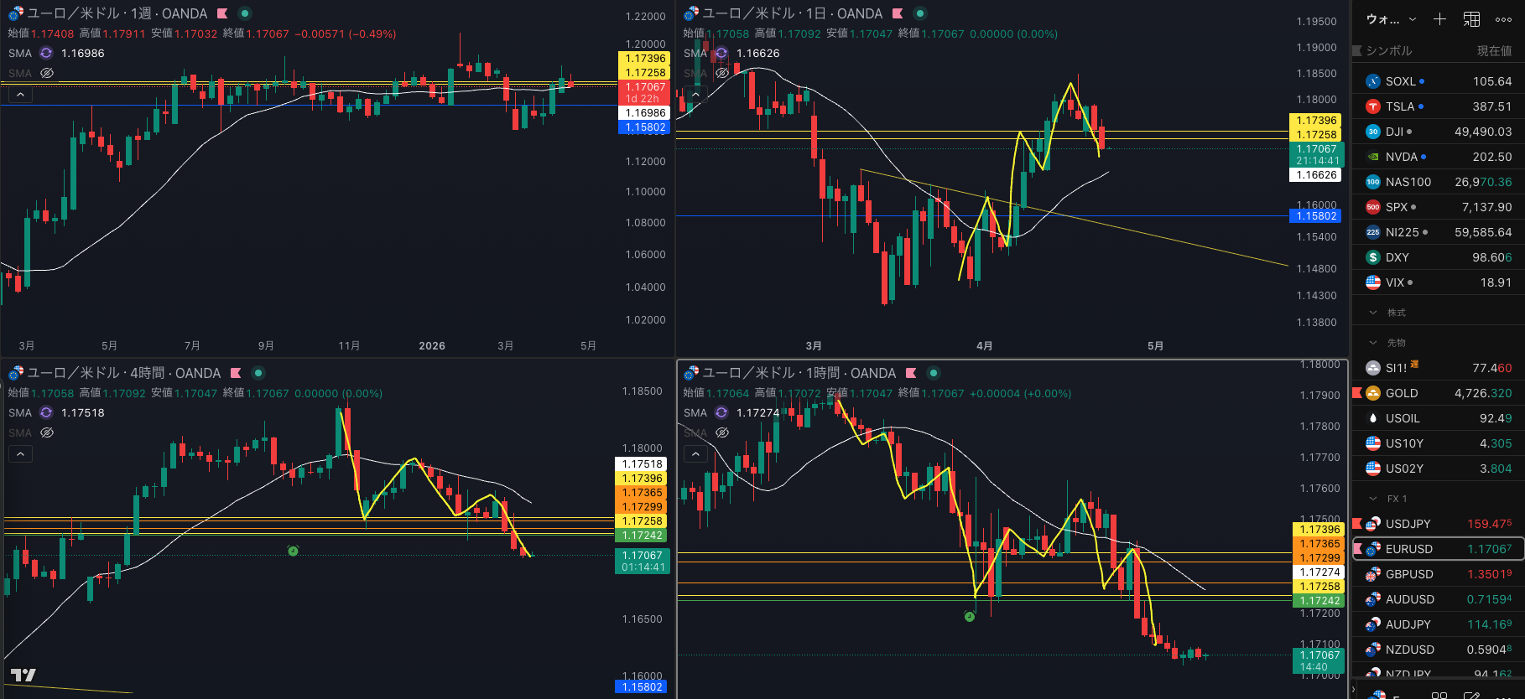Collapse the indicator legend on weekly chart
1525x699 pixels.
click(x=20, y=95)
